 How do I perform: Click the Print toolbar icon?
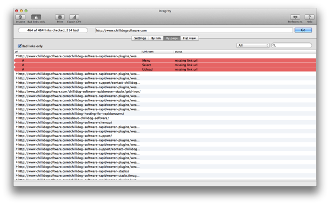point(60,17)
